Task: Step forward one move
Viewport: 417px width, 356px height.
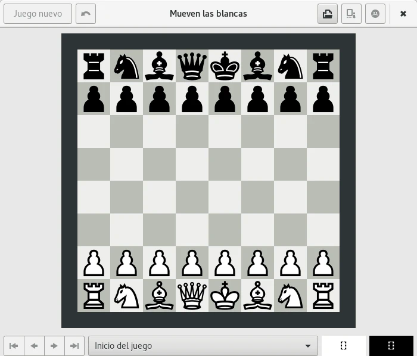Action: [54, 346]
